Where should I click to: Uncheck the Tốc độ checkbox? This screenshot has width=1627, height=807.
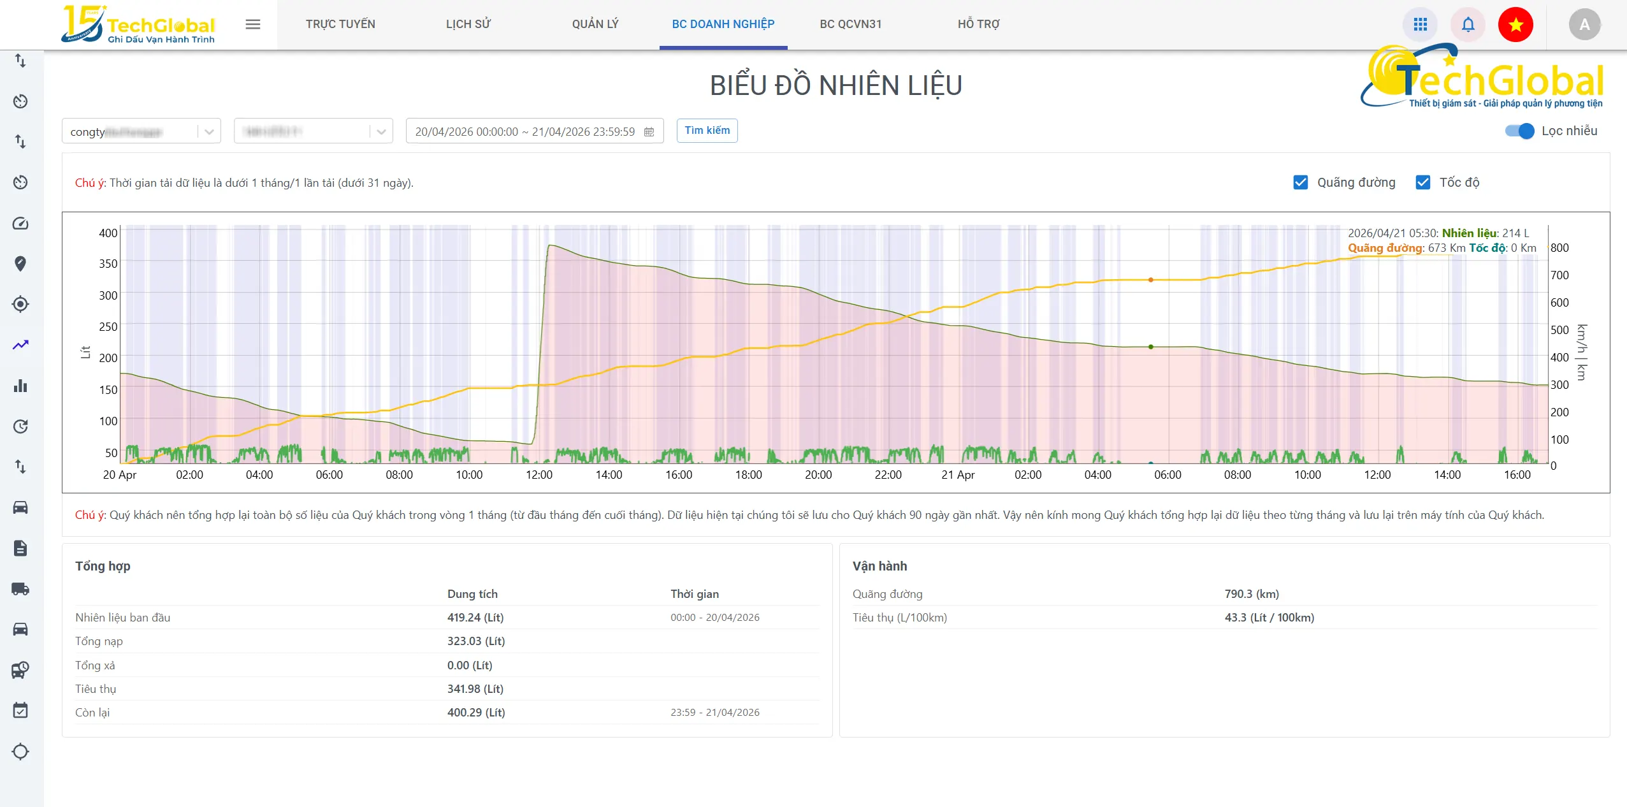1422,182
